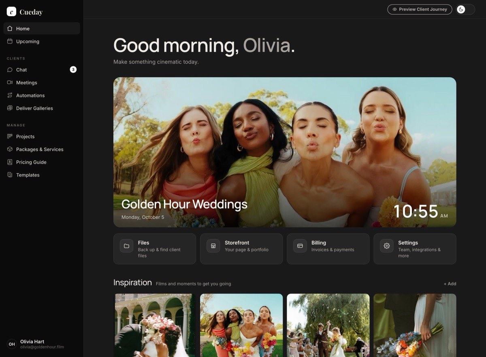Open the hand-held bouquet close-up thumbnail
Screen dimensions: 486x357
pyautogui.click(x=415, y=325)
